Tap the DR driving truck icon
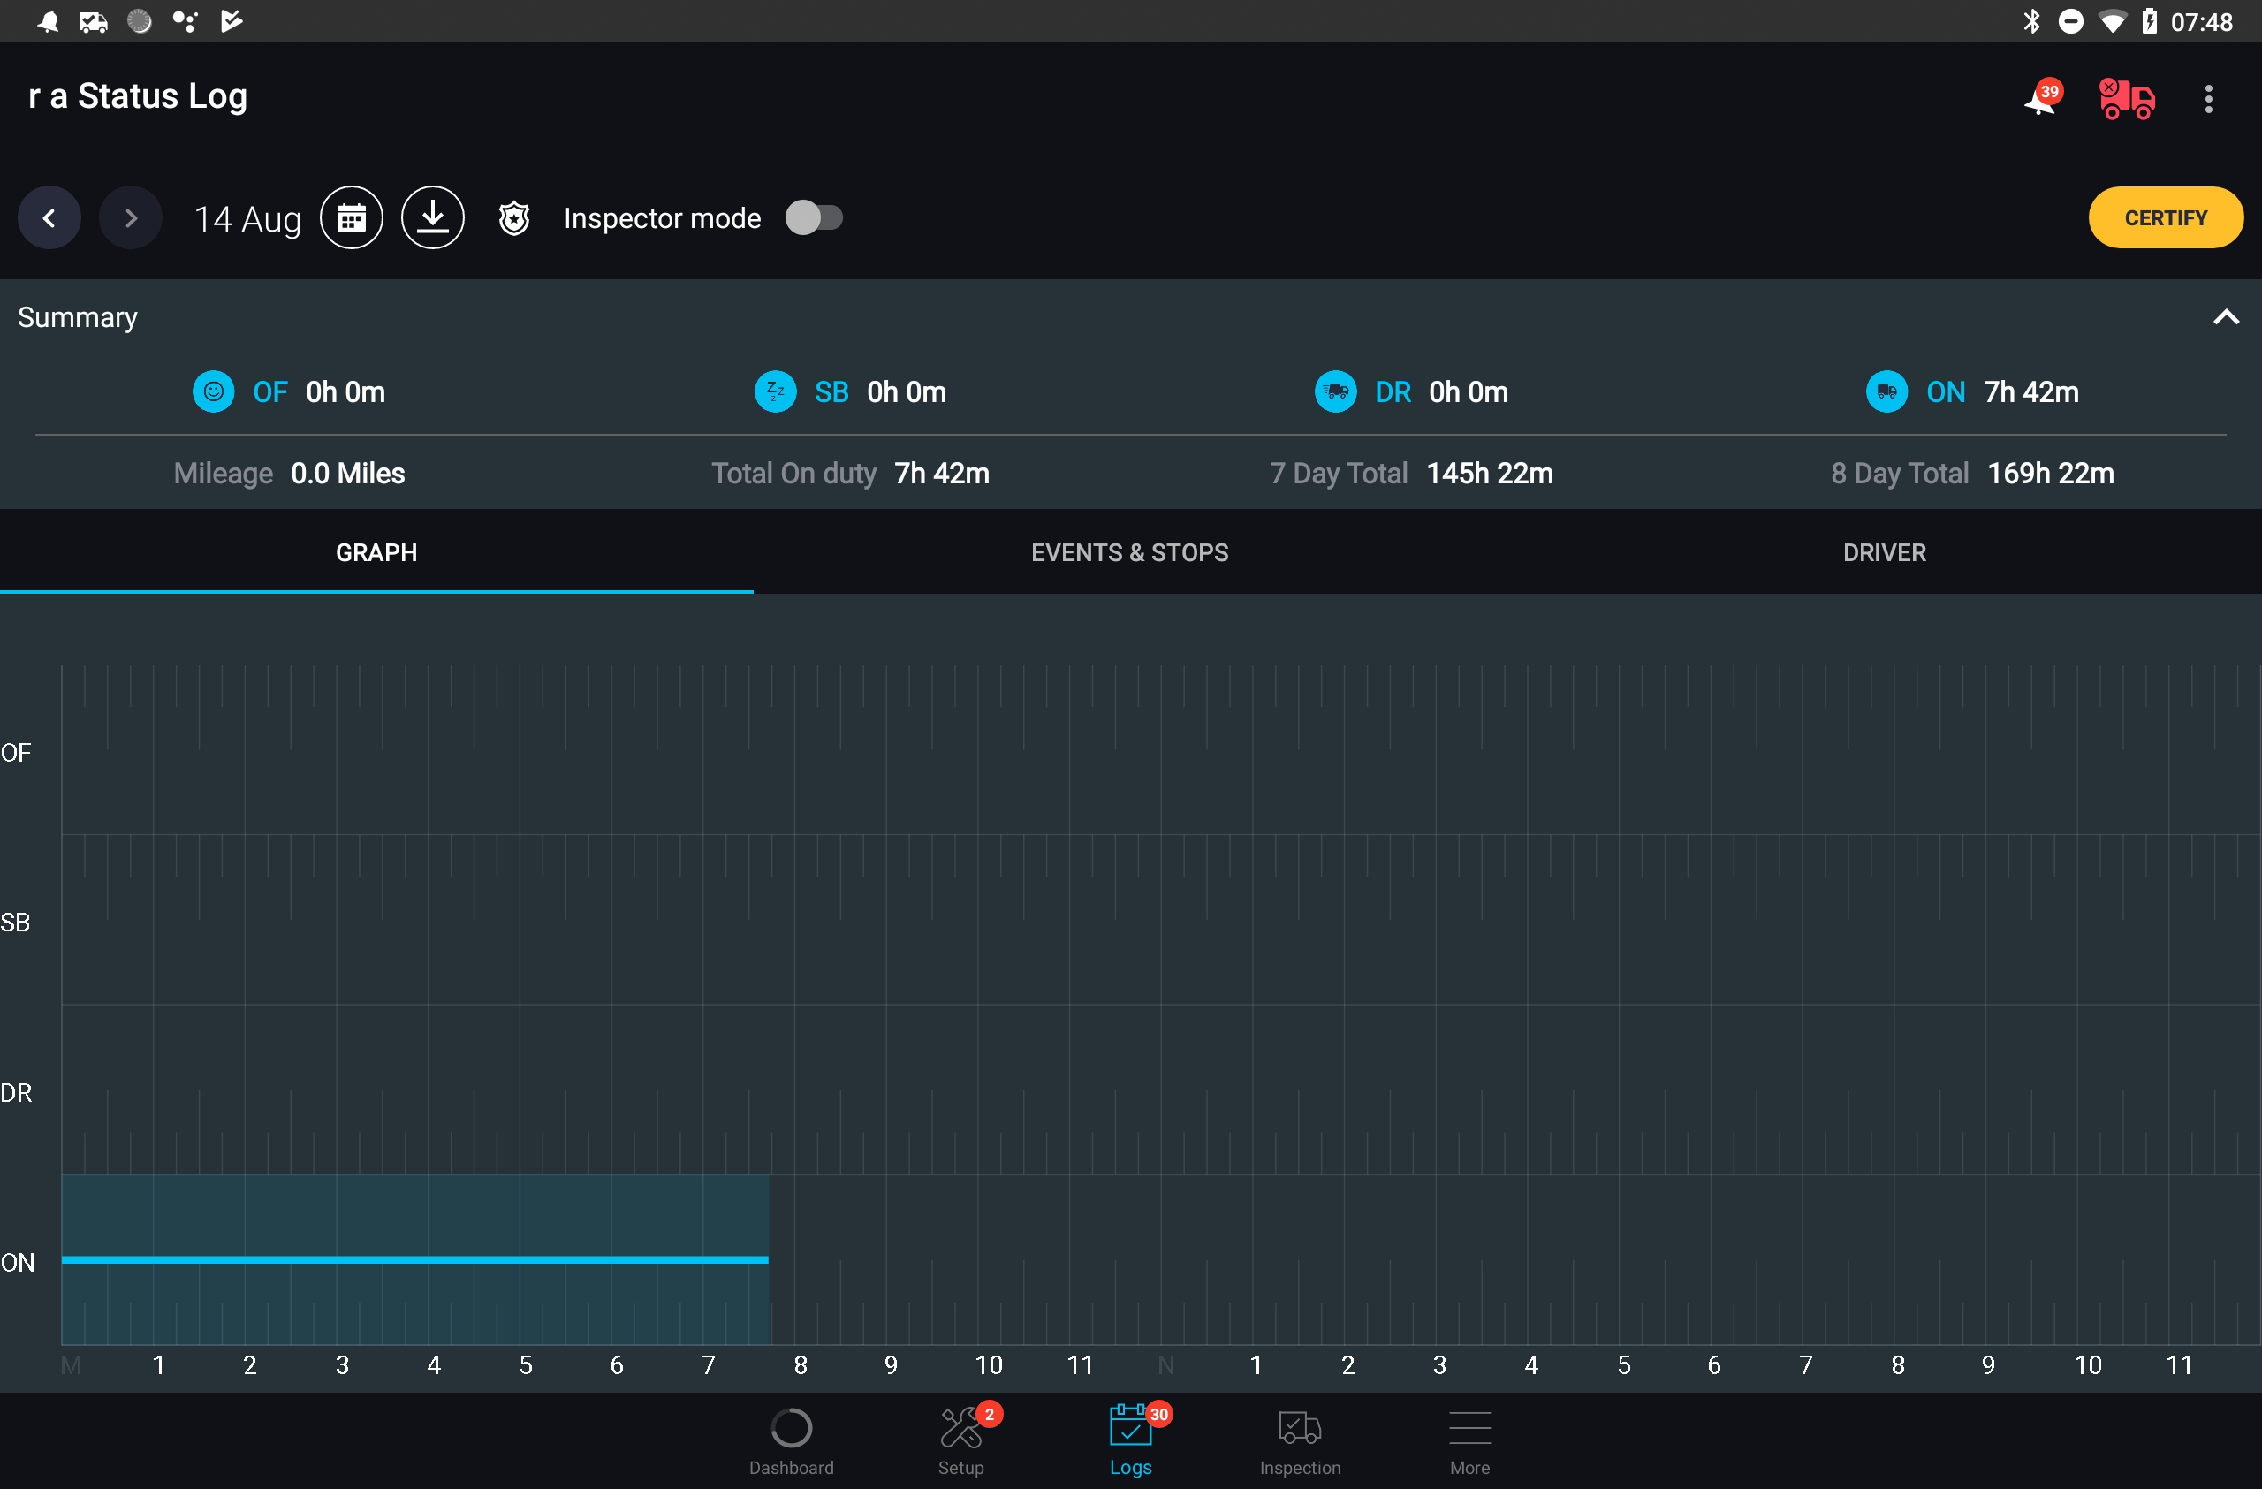This screenshot has height=1489, width=2262. coord(1336,391)
